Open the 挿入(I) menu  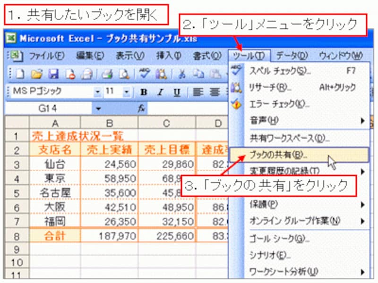click(x=169, y=56)
